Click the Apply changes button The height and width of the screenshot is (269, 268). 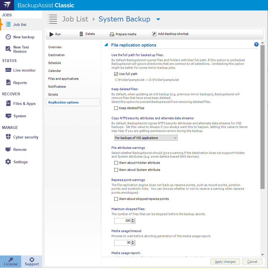pos(225,262)
